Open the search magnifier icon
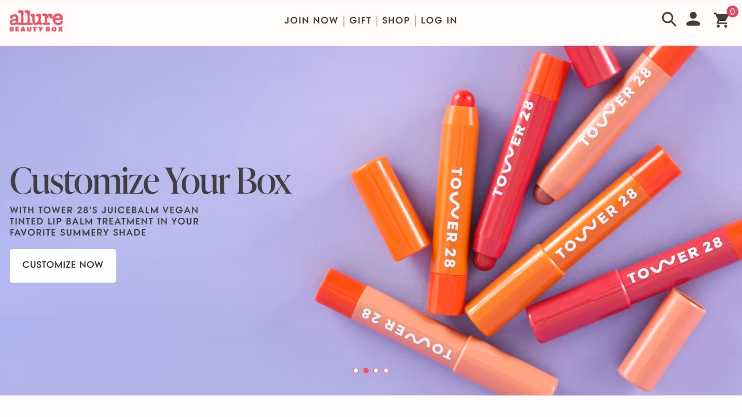This screenshot has height=417, width=742. pos(669,19)
